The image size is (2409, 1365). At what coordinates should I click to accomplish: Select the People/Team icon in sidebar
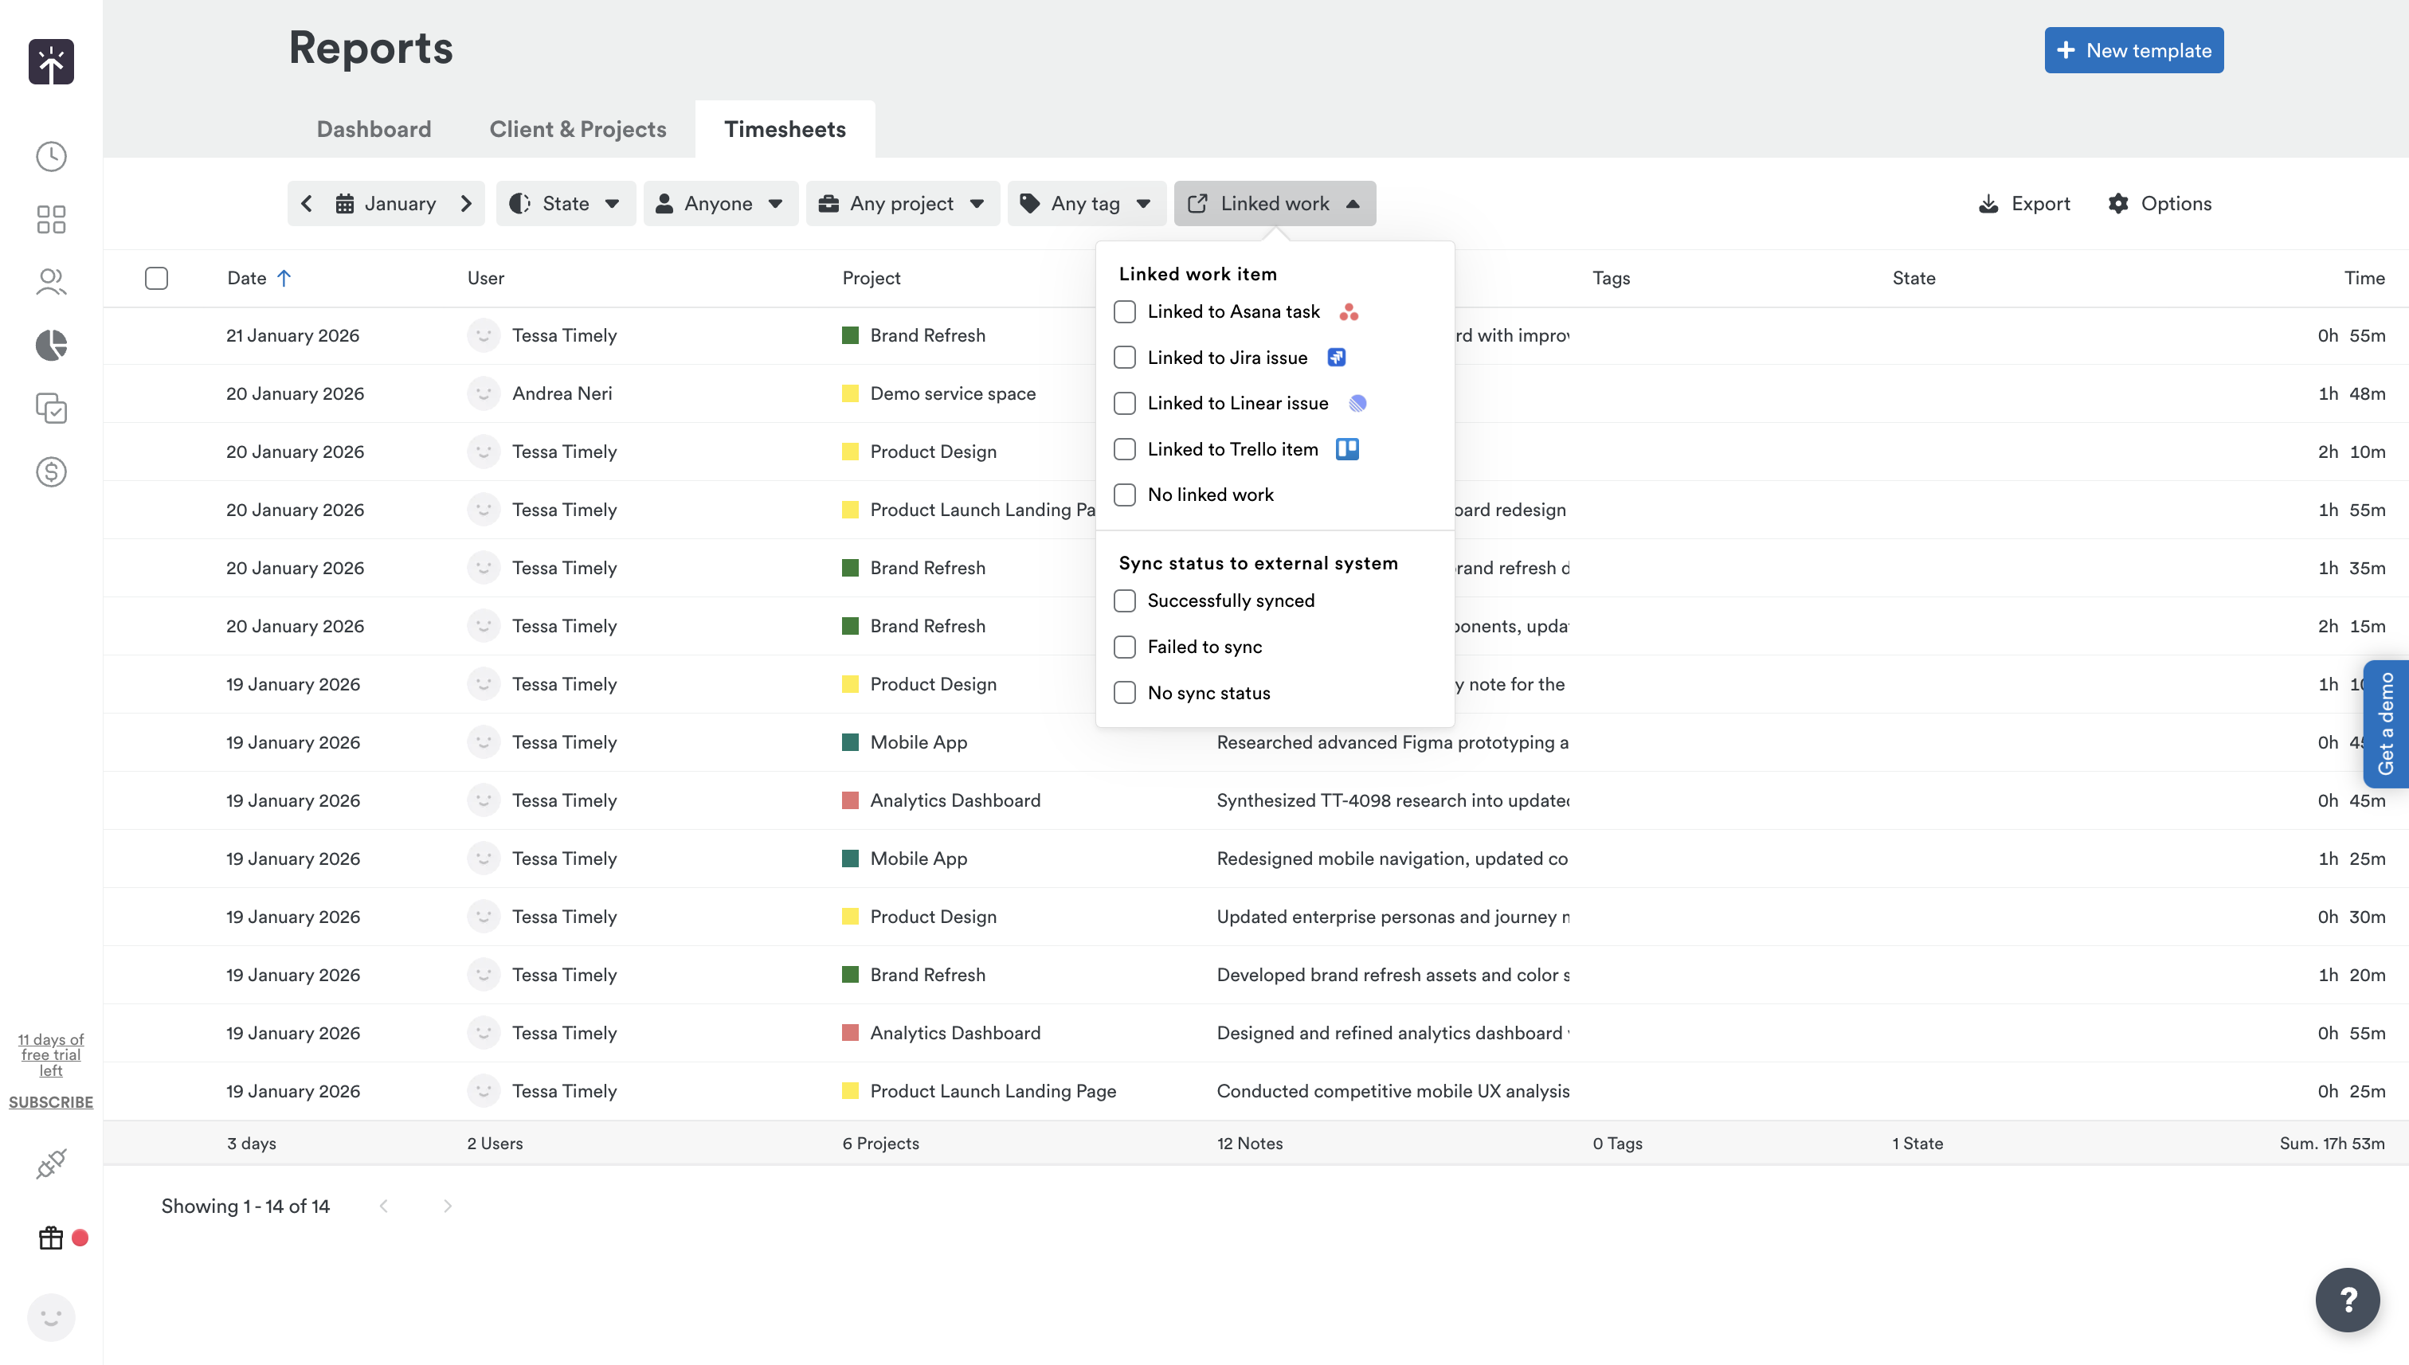tap(51, 280)
